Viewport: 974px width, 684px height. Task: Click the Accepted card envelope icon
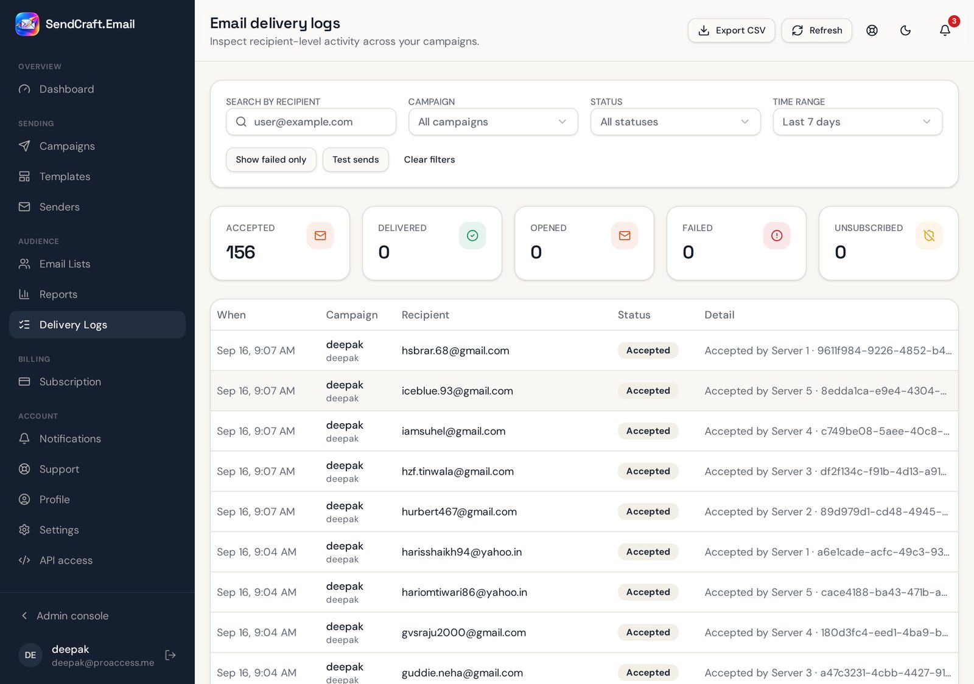click(x=320, y=235)
